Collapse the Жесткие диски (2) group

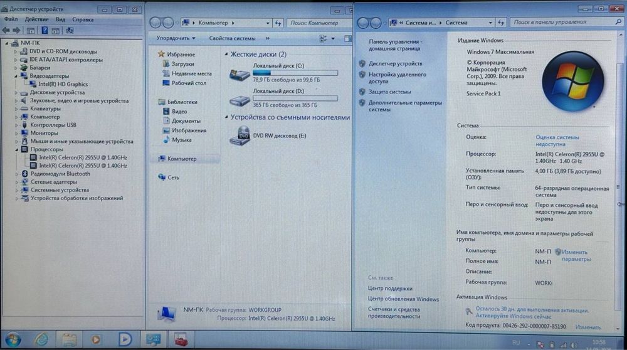tap(226, 54)
